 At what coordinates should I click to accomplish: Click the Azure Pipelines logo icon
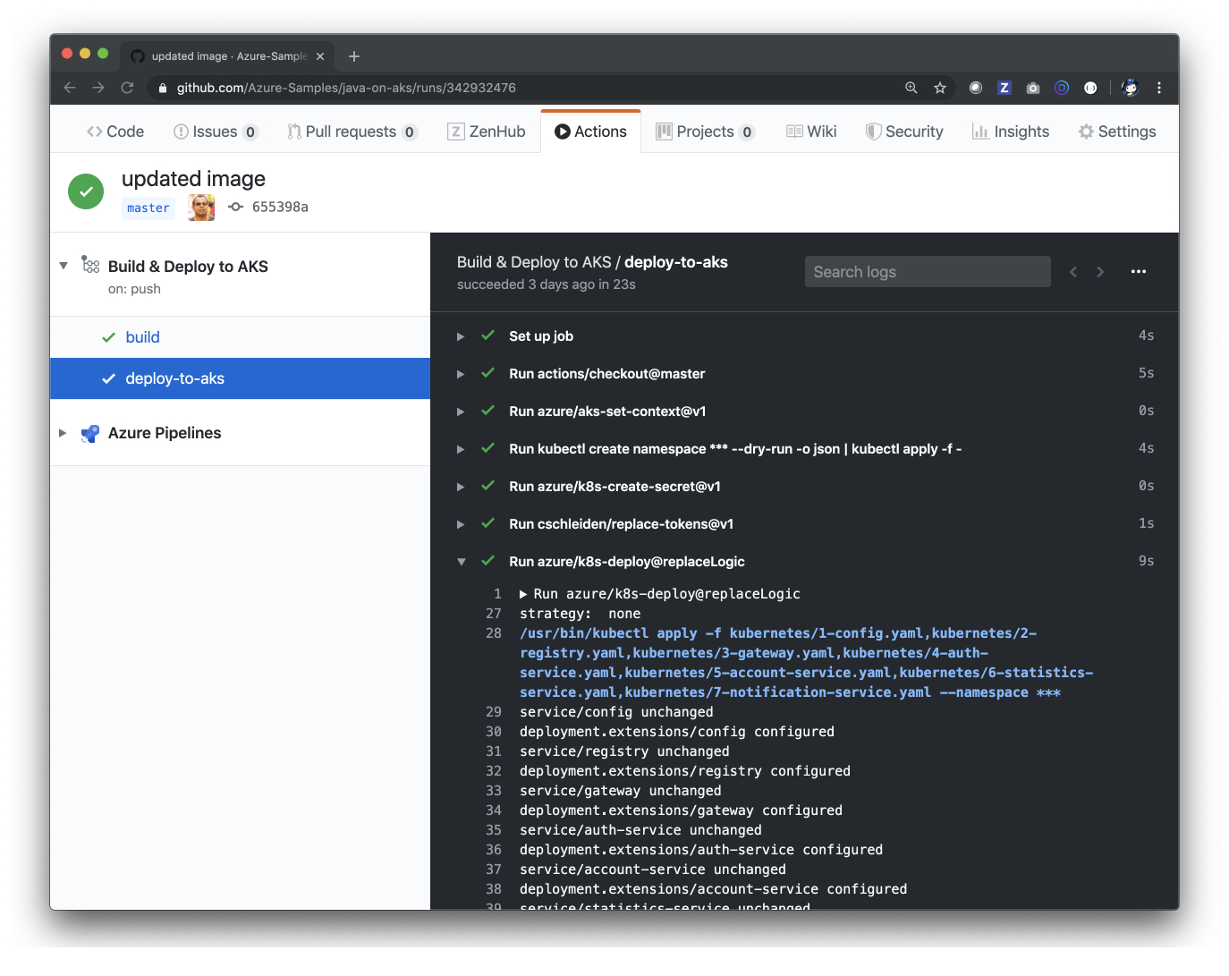[90, 434]
